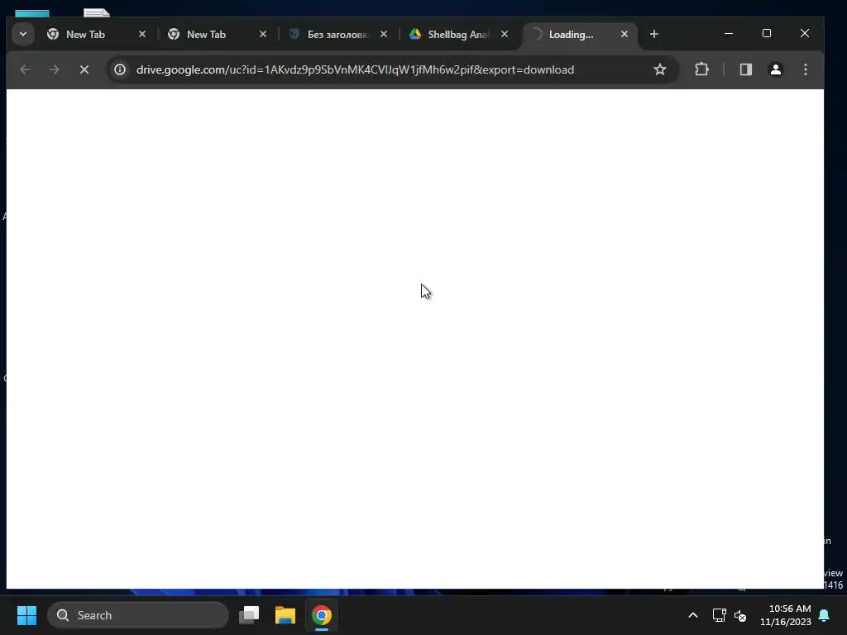This screenshot has height=635, width=847.
Task: Open File Explorer from the taskbar
Action: click(x=285, y=615)
